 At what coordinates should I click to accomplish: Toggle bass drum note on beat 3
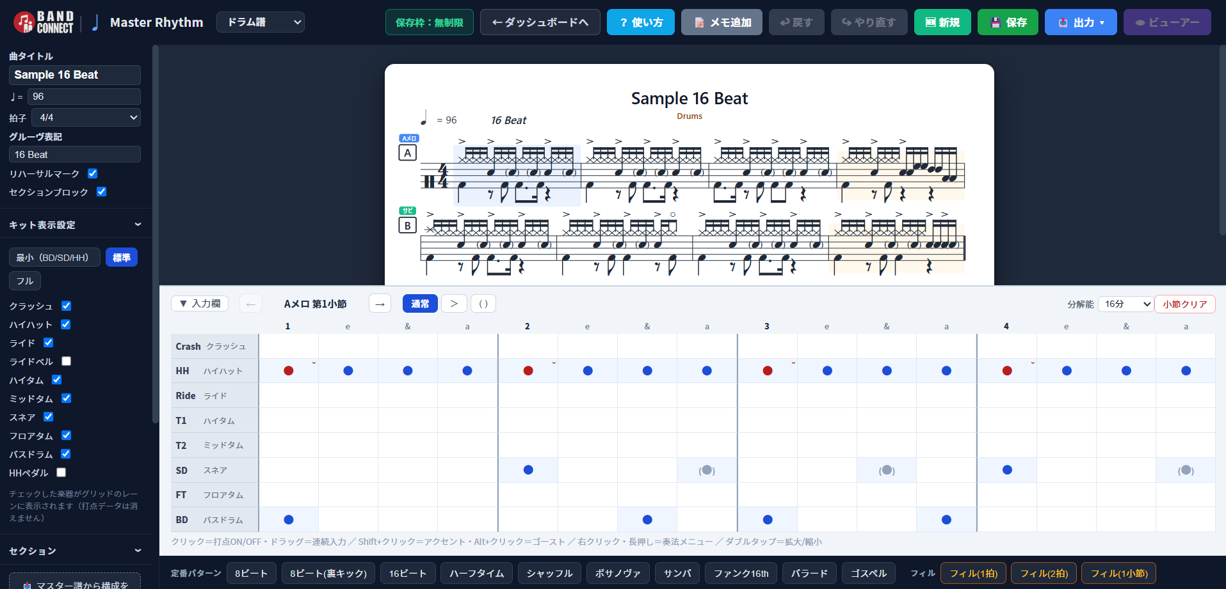coord(768,520)
